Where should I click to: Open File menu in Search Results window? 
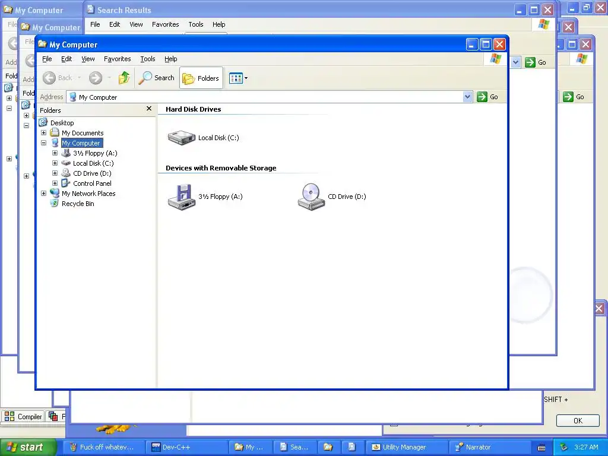point(95,24)
